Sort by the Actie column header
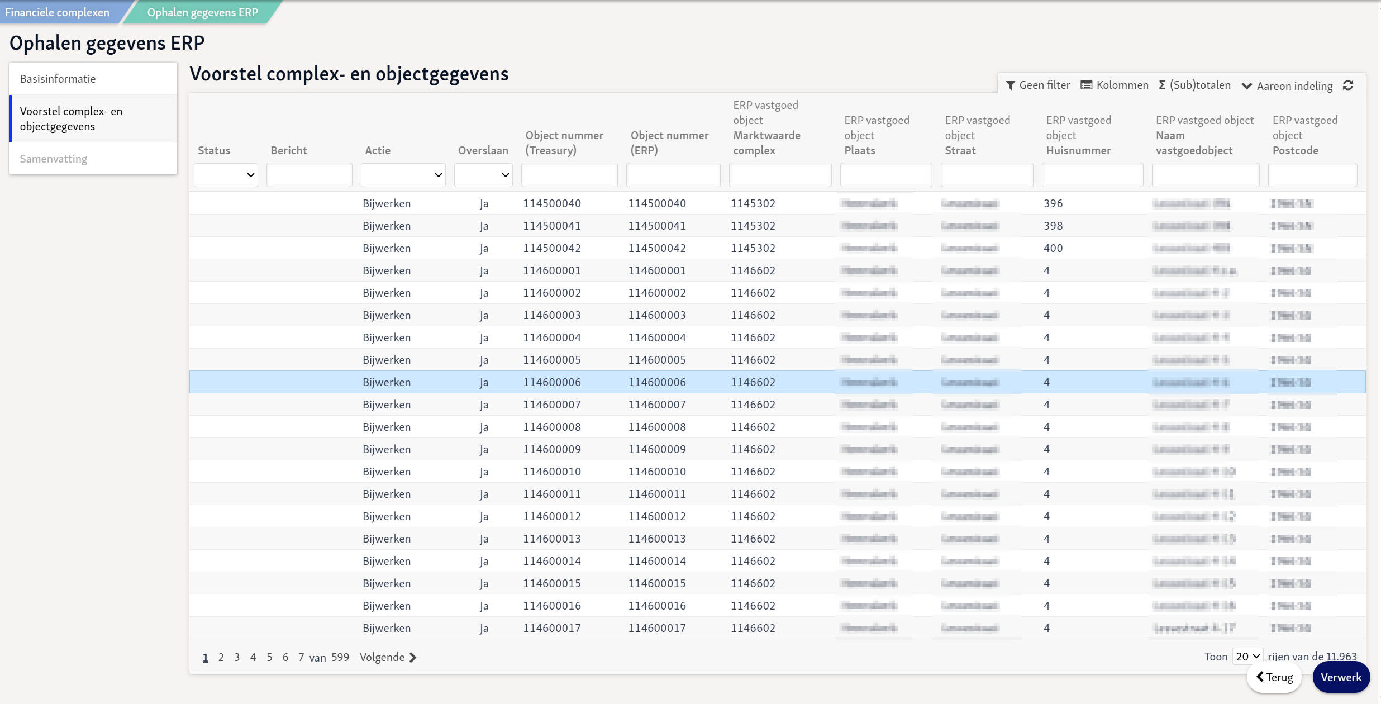1381x704 pixels. point(378,150)
